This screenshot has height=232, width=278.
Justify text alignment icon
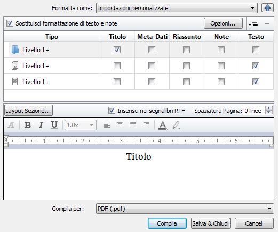pyautogui.click(x=133, y=125)
